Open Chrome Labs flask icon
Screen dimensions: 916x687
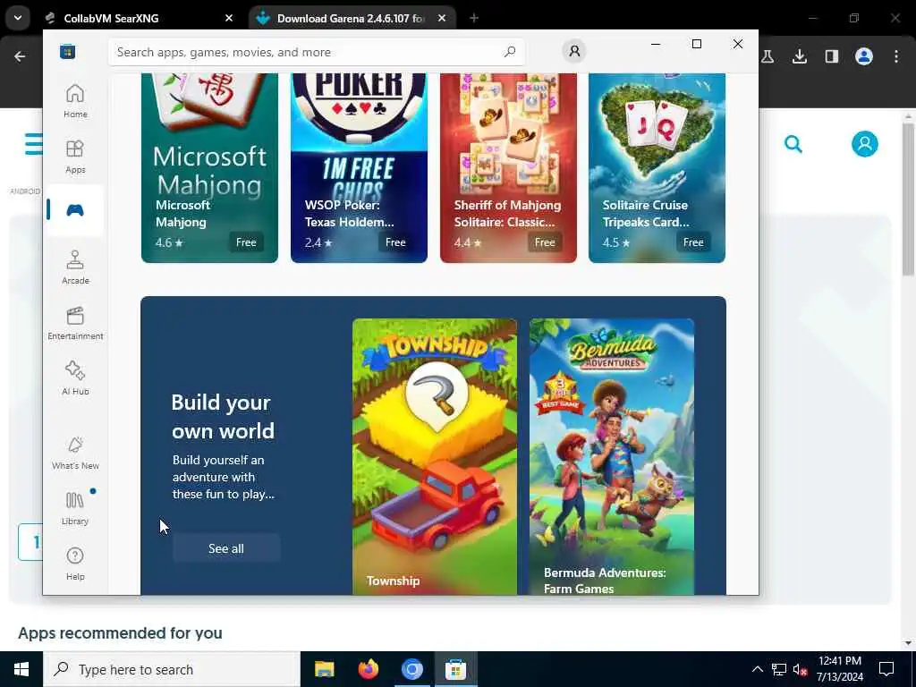pyautogui.click(x=767, y=56)
